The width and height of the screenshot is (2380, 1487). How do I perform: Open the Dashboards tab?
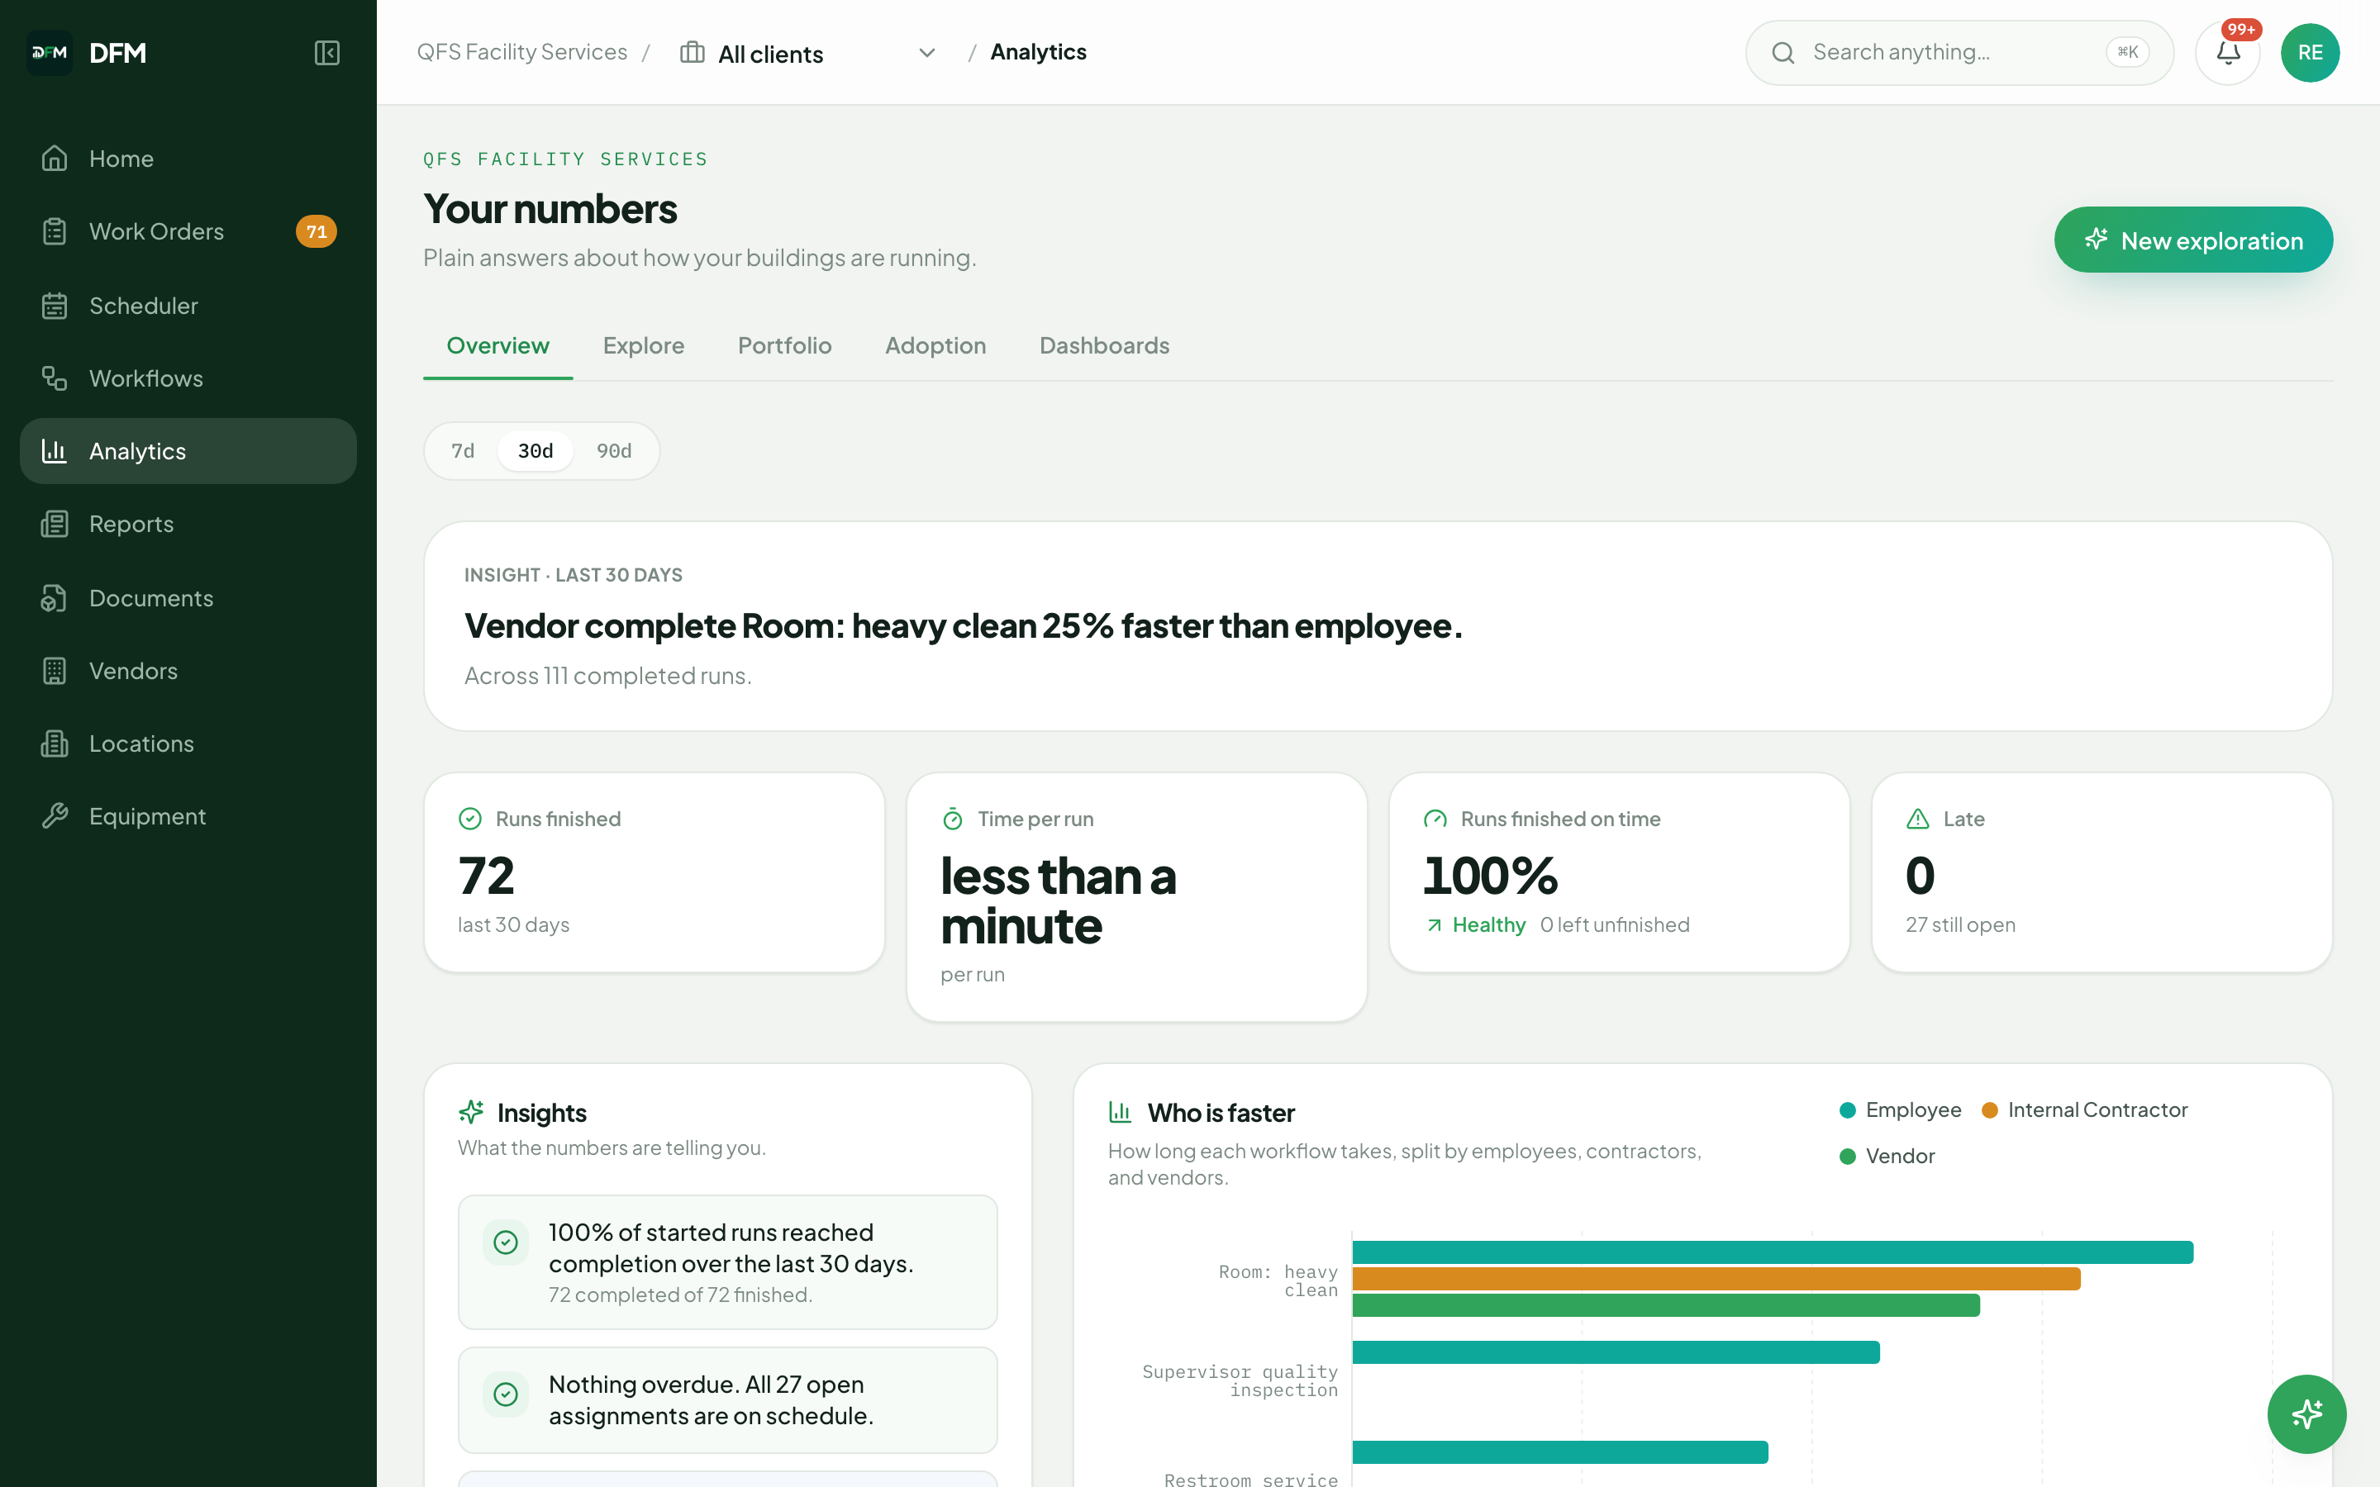(1103, 345)
